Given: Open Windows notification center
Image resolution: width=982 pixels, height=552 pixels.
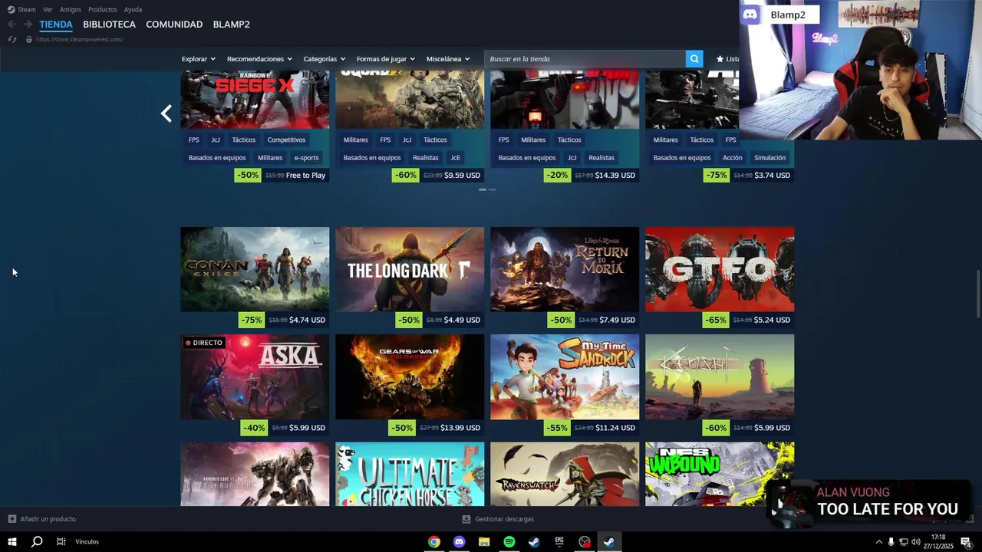Looking at the screenshot, I should (966, 542).
